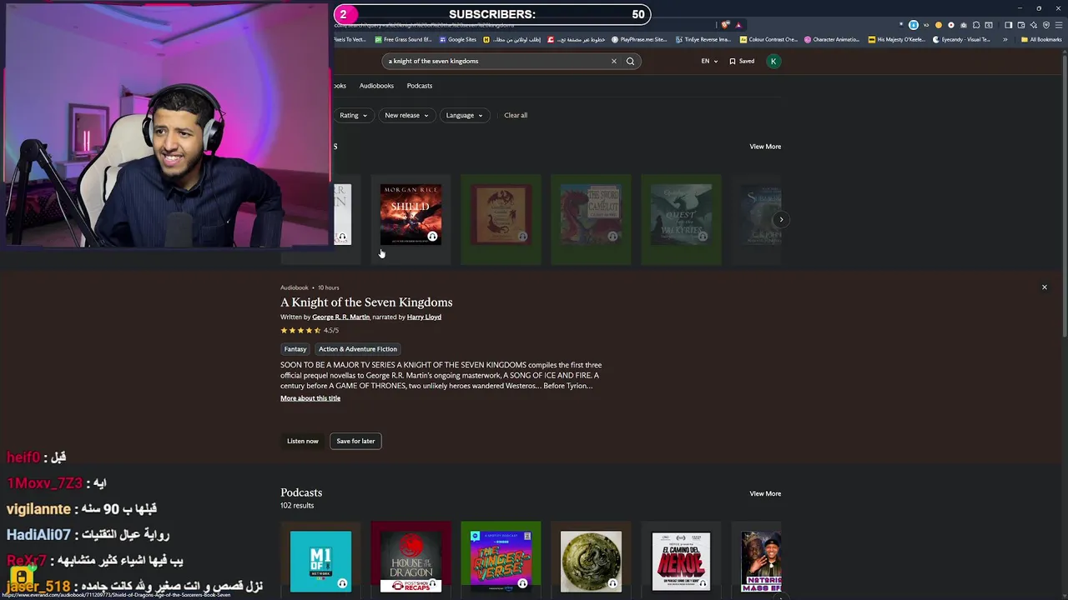Expand the New release filter dropdown
Viewport: 1068px width, 600px height.
pos(406,115)
